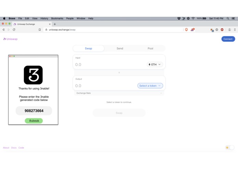The width and height of the screenshot is (238, 169).
Task: Expand the Exchange Rate row
Action: point(119,93)
